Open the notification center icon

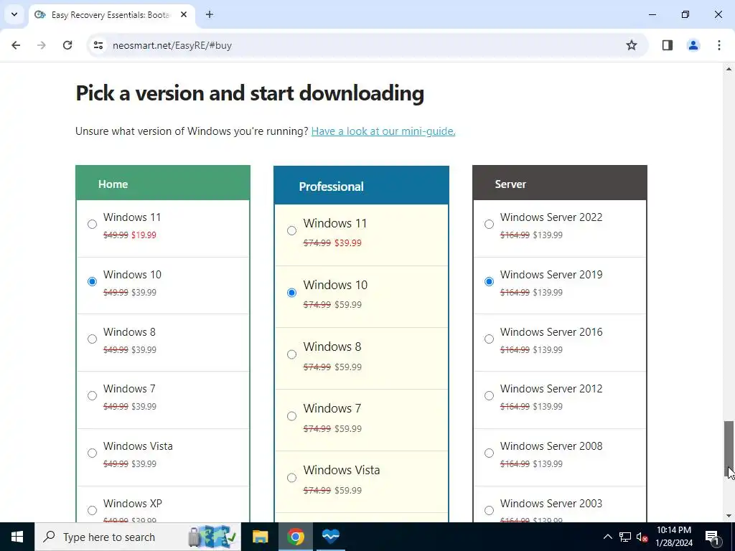coord(713,537)
